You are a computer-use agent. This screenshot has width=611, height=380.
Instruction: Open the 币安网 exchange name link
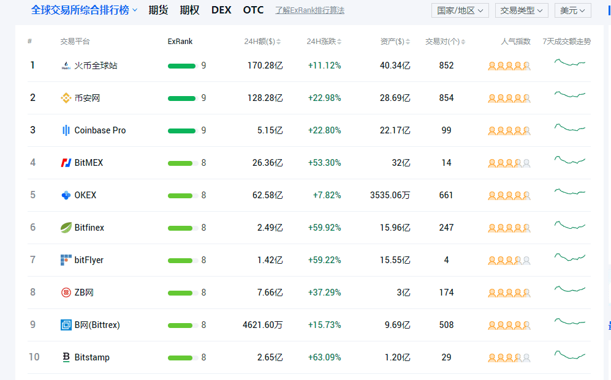point(87,98)
